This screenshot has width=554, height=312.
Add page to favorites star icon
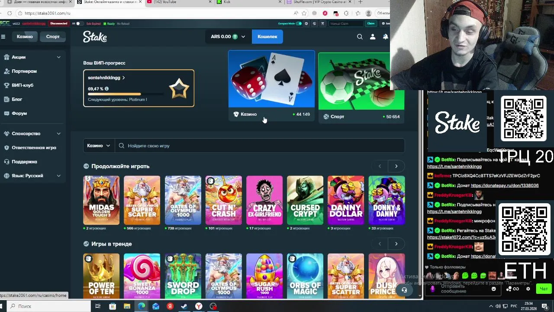pos(304,13)
